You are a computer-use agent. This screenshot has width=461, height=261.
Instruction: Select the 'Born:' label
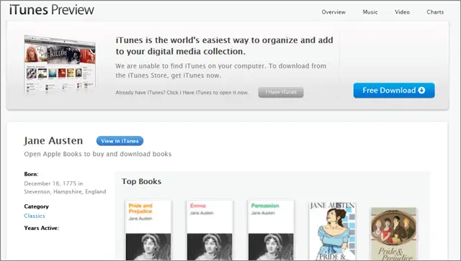pyautogui.click(x=31, y=174)
